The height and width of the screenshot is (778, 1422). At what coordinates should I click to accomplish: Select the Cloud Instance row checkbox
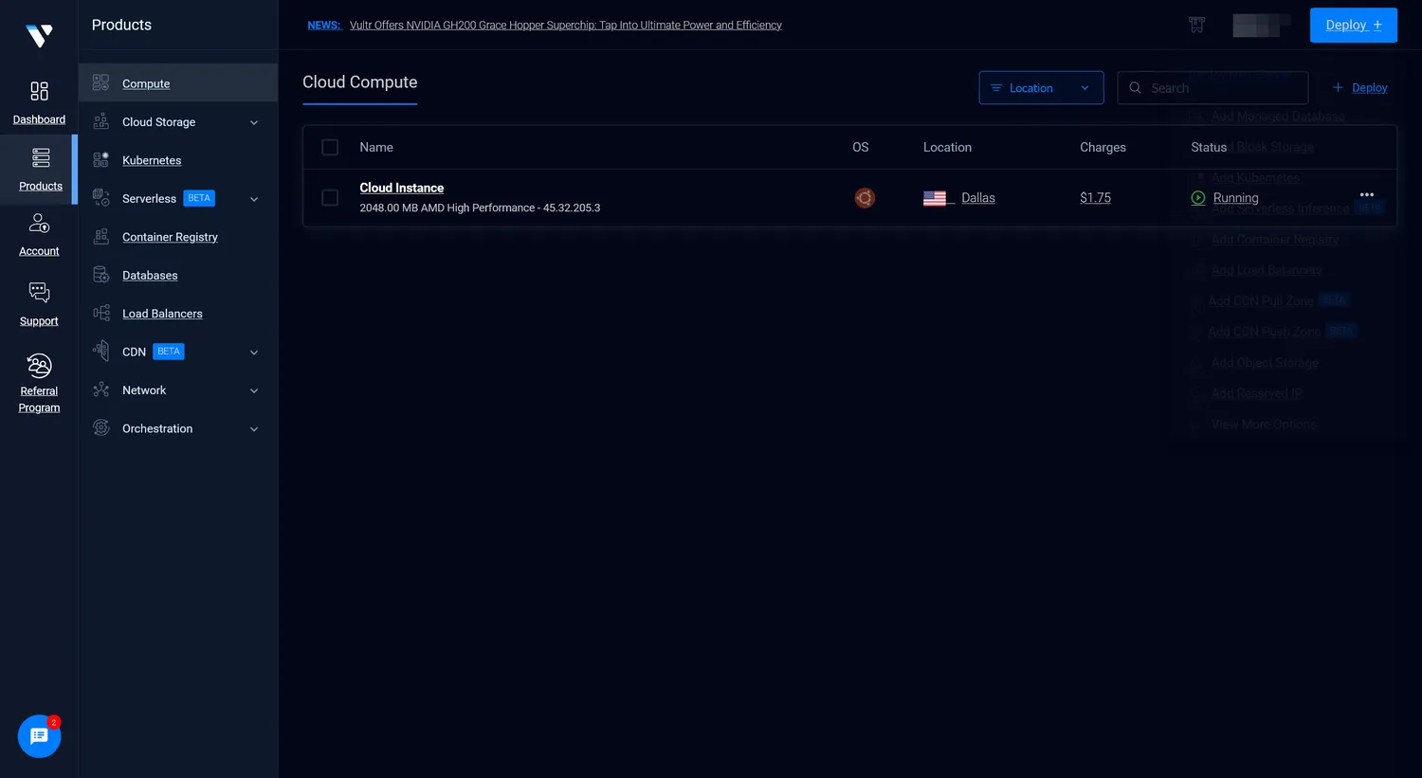pyautogui.click(x=330, y=198)
